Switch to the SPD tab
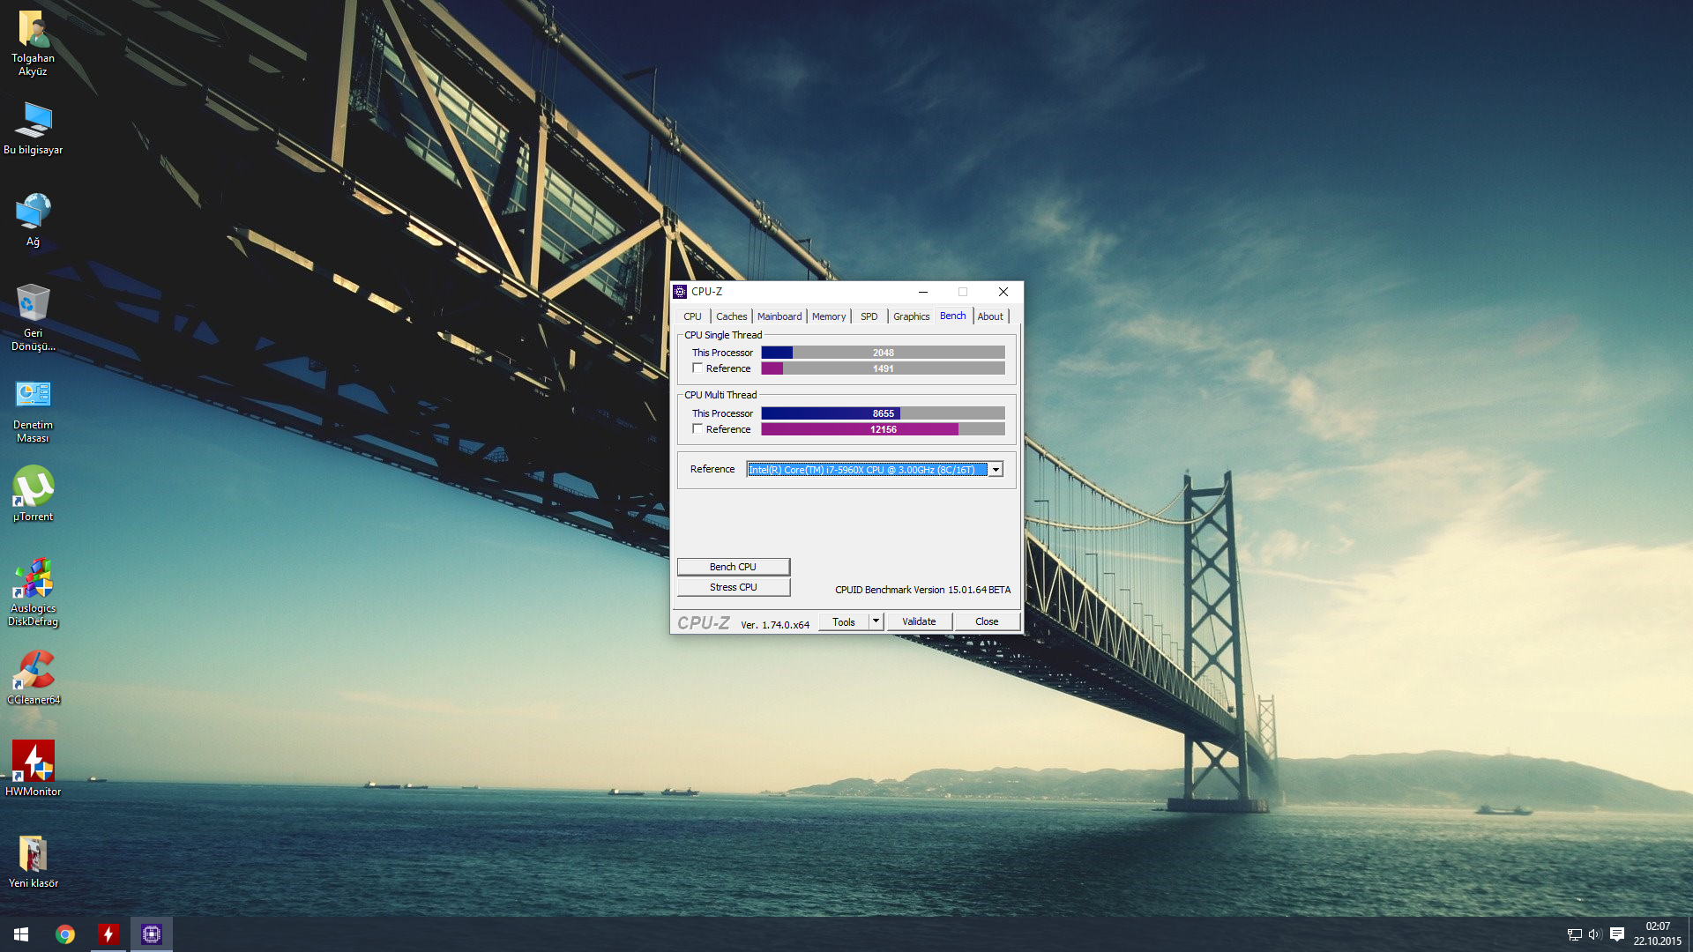 coord(869,316)
